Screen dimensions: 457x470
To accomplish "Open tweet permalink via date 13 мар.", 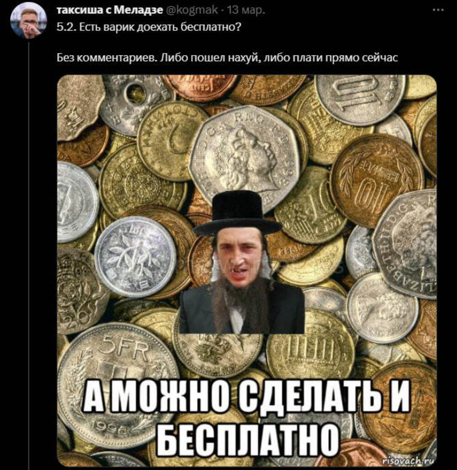I will click(246, 10).
